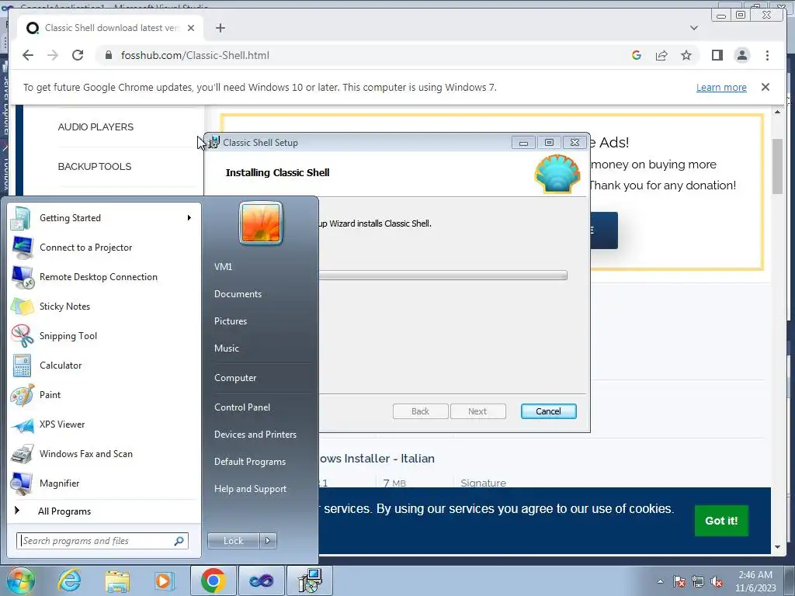
Task: Click the page vertical scrollbar thumb
Action: [x=777, y=166]
